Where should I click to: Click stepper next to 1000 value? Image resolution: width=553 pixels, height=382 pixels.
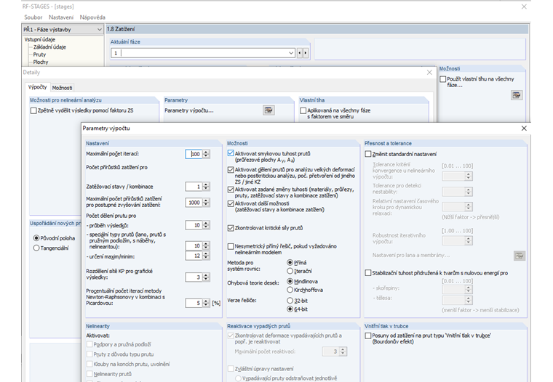point(206,203)
